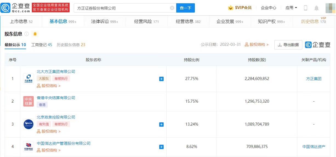Screen dimensions: 336x157
Task: Switch to 历史信息 VIP tab
Action: tap(314, 21)
